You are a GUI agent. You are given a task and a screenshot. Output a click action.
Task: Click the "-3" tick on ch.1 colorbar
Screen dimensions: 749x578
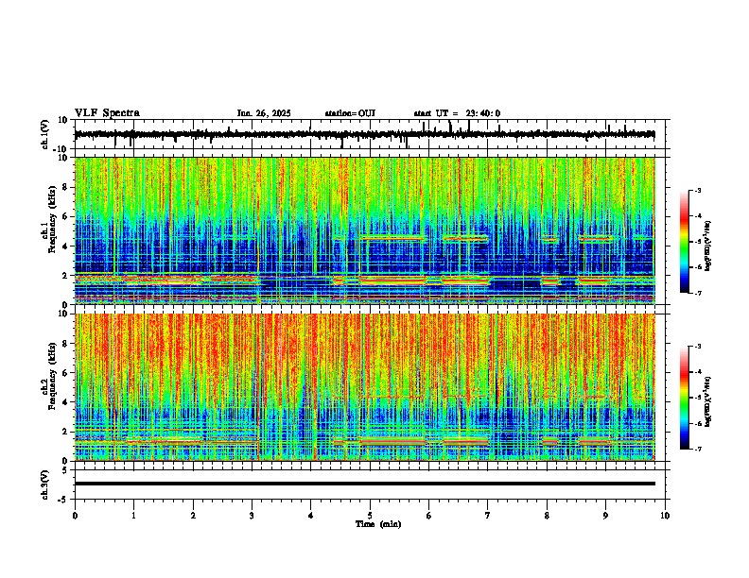click(697, 191)
